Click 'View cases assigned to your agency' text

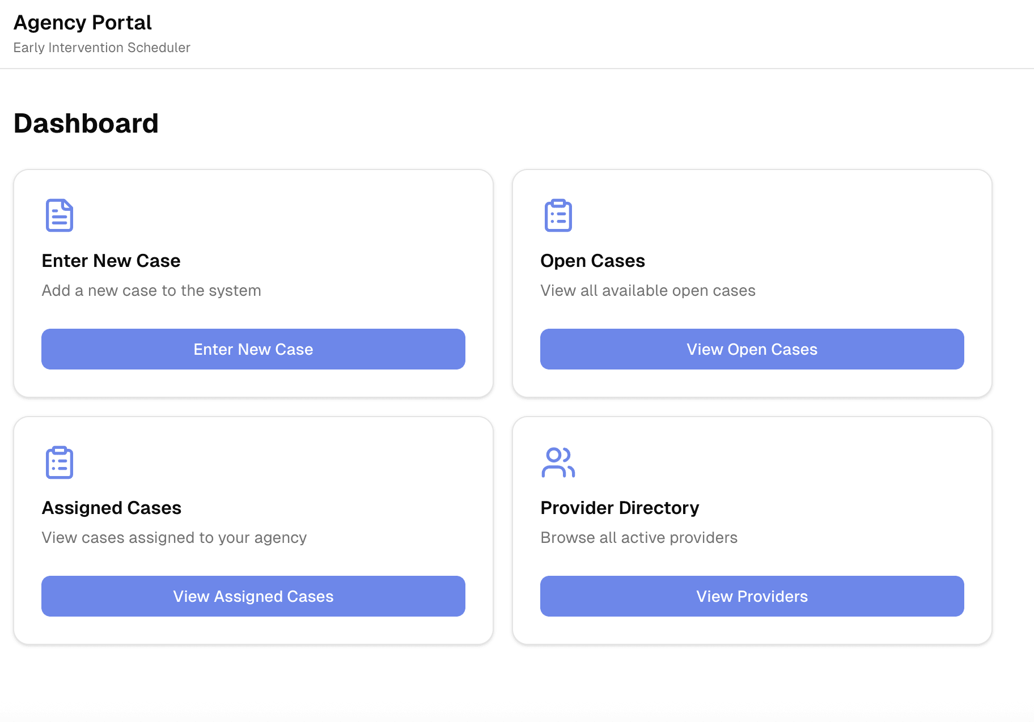click(174, 538)
